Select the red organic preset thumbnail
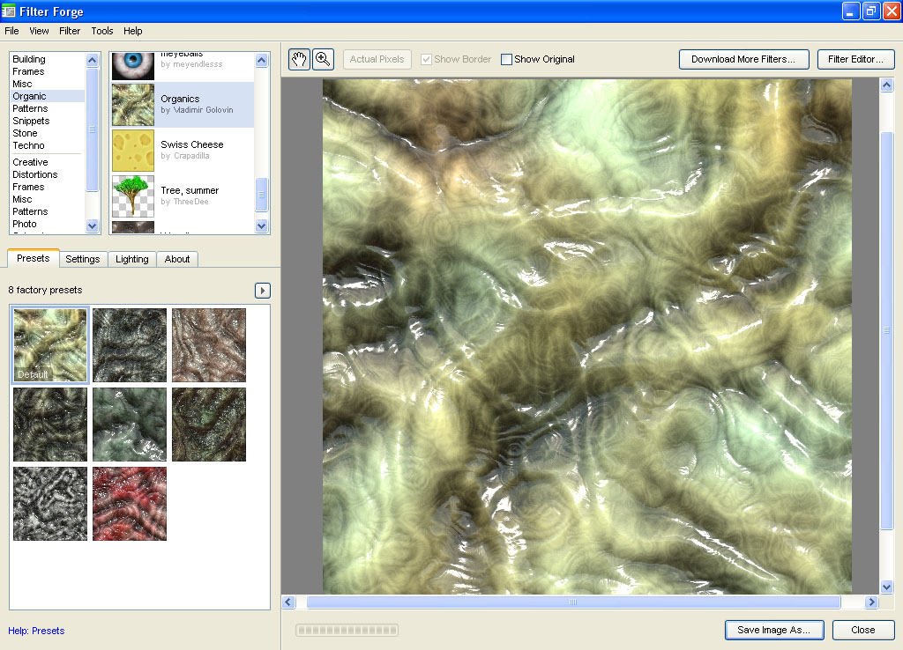The width and height of the screenshot is (903, 650). coord(130,504)
